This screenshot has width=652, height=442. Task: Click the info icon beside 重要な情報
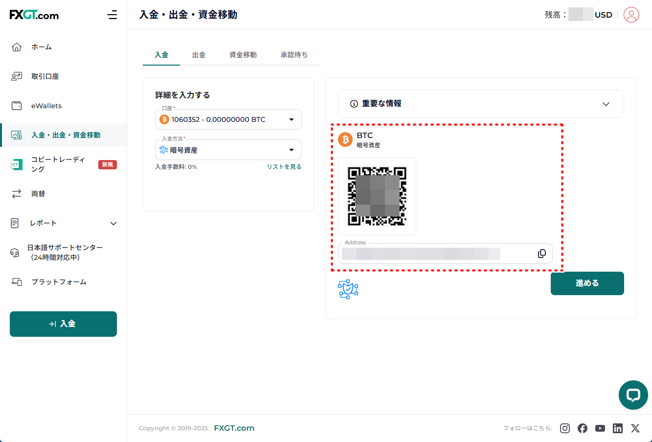354,104
